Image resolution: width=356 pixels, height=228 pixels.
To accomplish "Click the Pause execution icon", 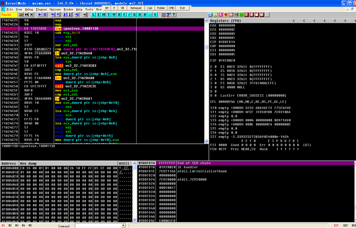I will pyautogui.click(x=45, y=15).
